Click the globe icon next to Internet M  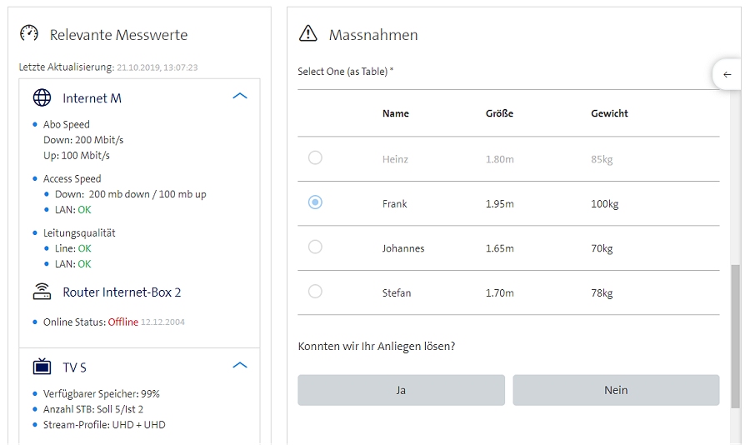(x=42, y=97)
